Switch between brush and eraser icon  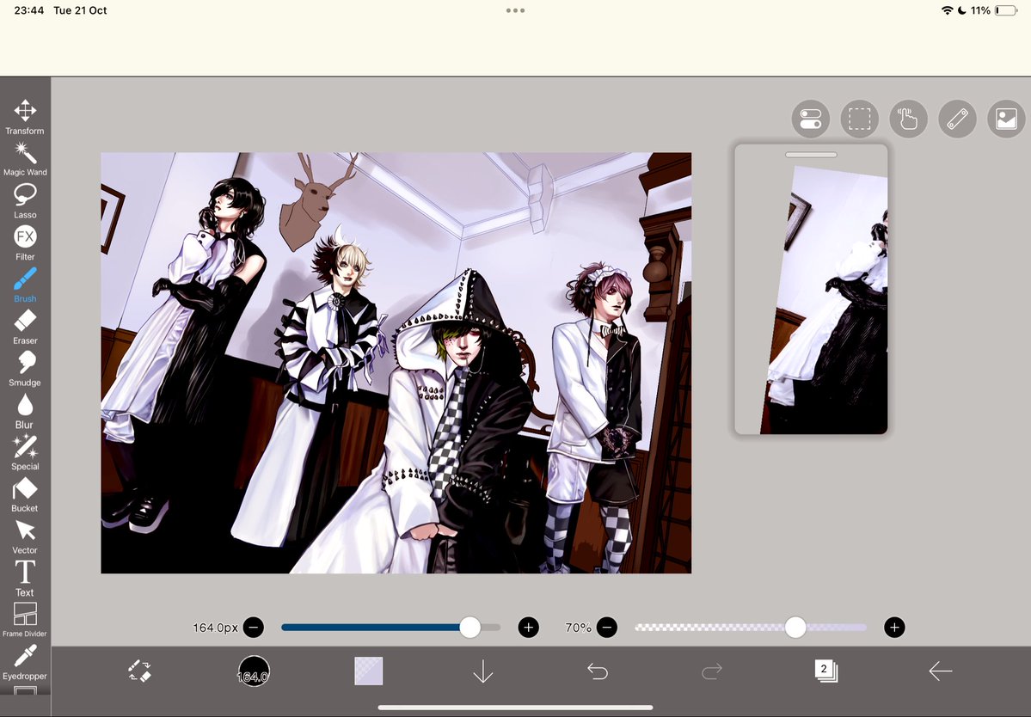(x=139, y=671)
